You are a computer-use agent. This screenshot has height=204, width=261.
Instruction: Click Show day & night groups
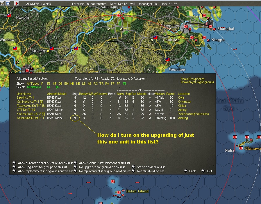point(197,82)
